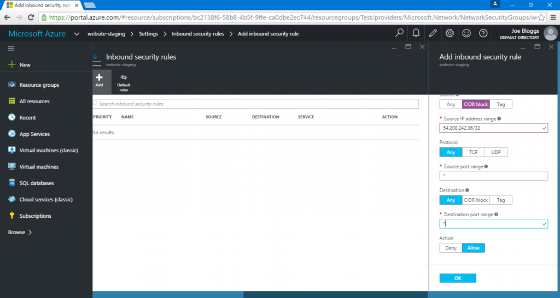Image resolution: width=560 pixels, height=298 pixels.
Task: Set Action to Deny
Action: tap(451, 248)
